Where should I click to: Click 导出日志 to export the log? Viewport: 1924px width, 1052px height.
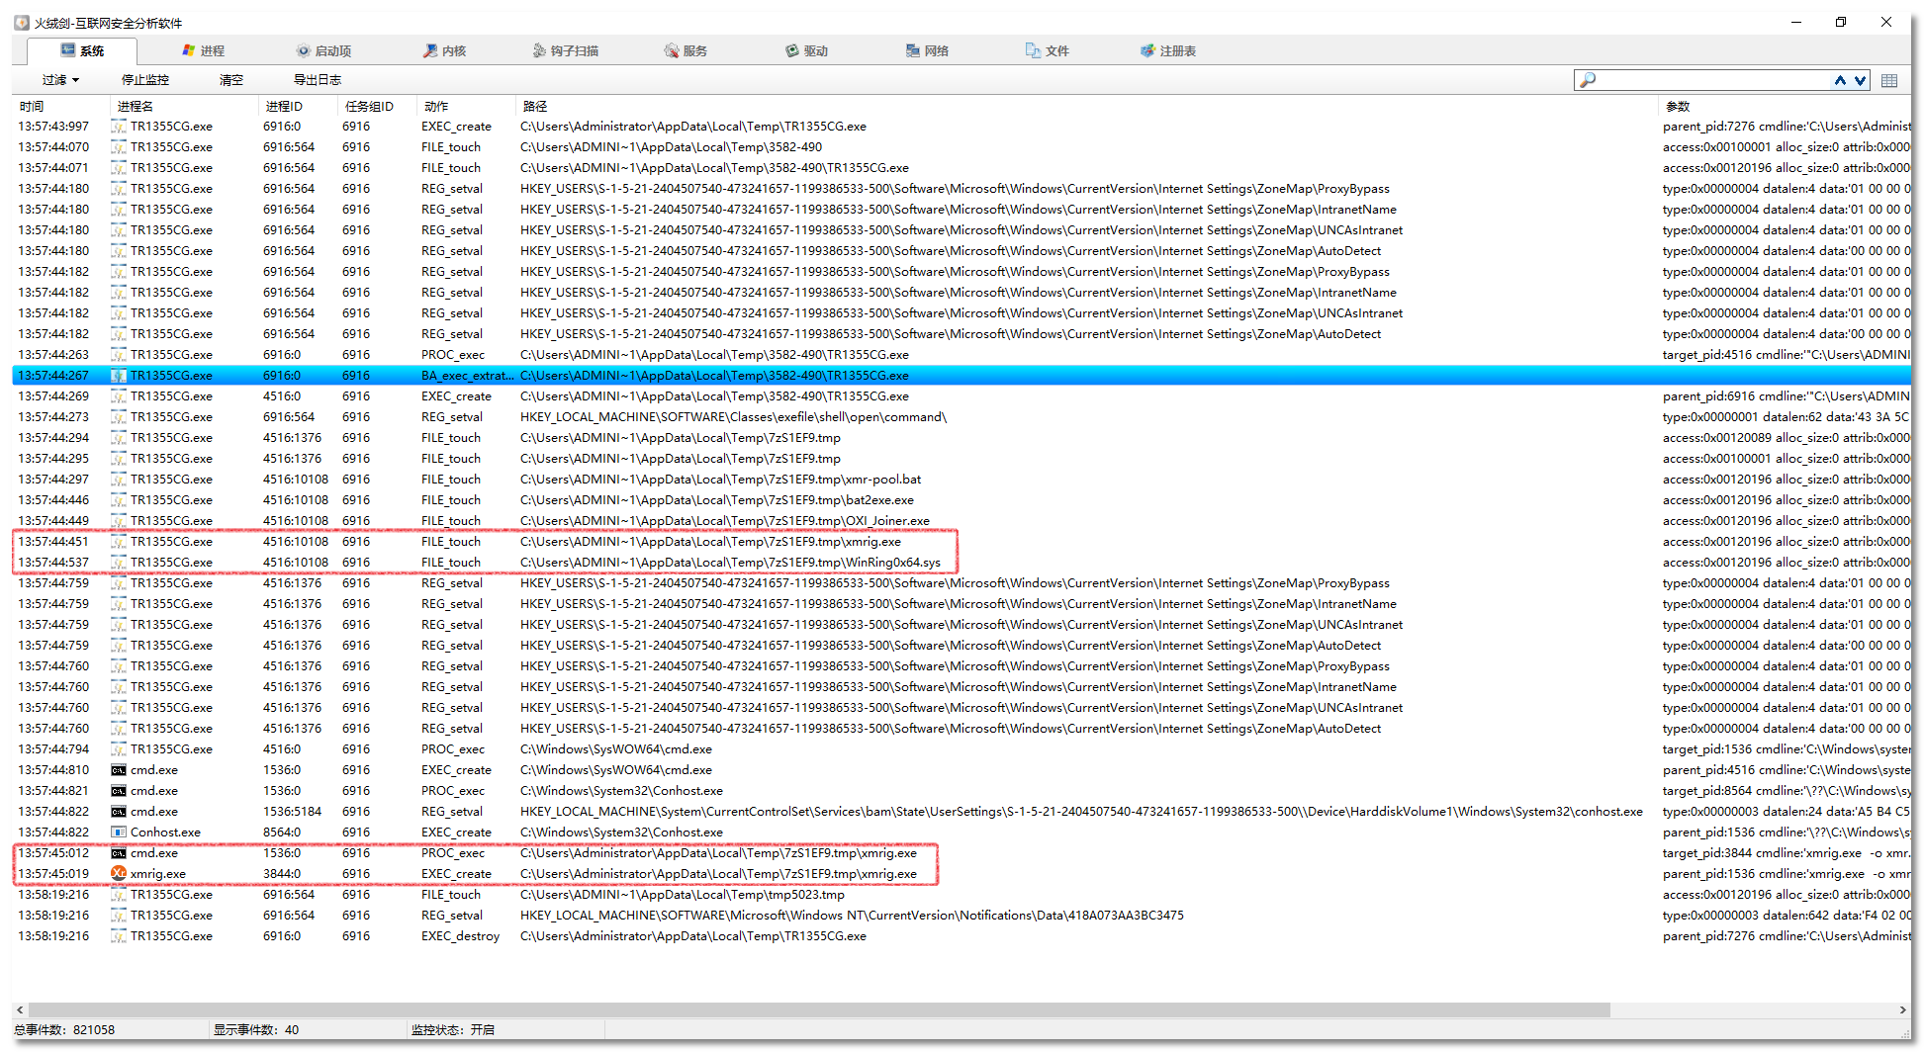(x=318, y=80)
